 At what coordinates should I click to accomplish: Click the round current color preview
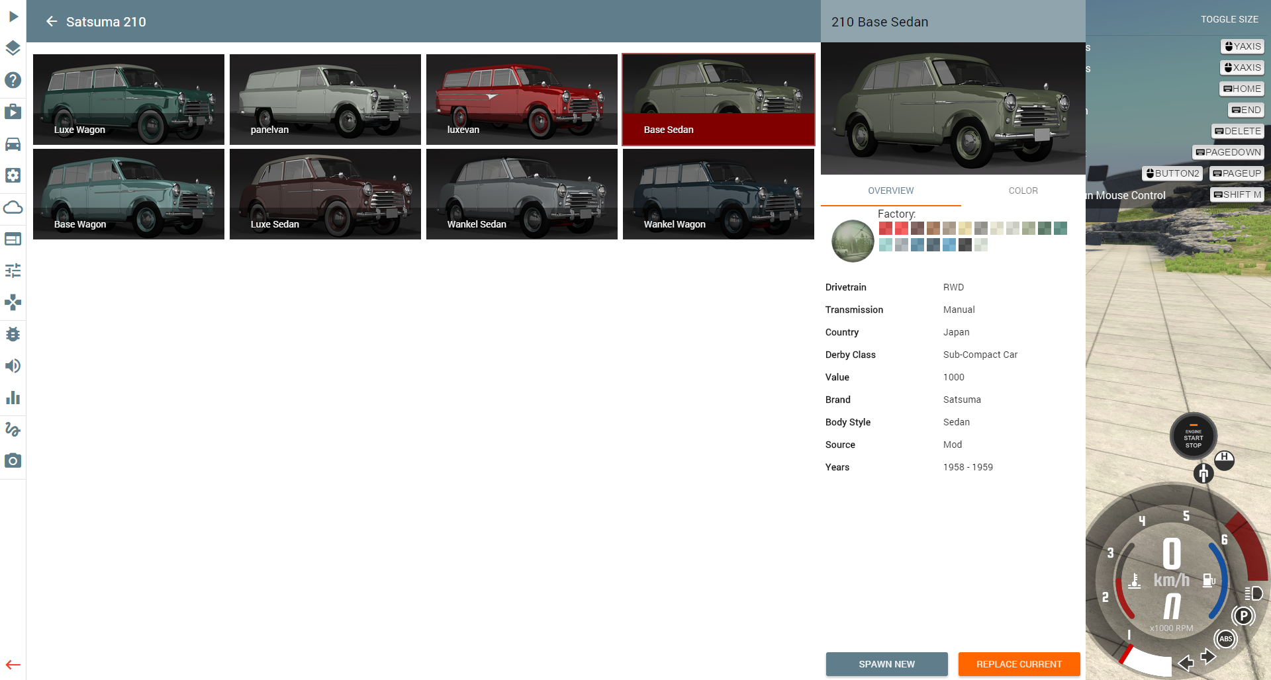pyautogui.click(x=853, y=241)
